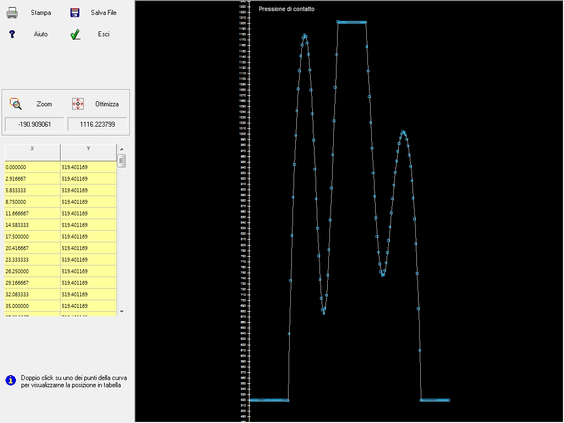This screenshot has width=564, height=423.
Task: Select the X cell 35.000000
Action: (32, 306)
